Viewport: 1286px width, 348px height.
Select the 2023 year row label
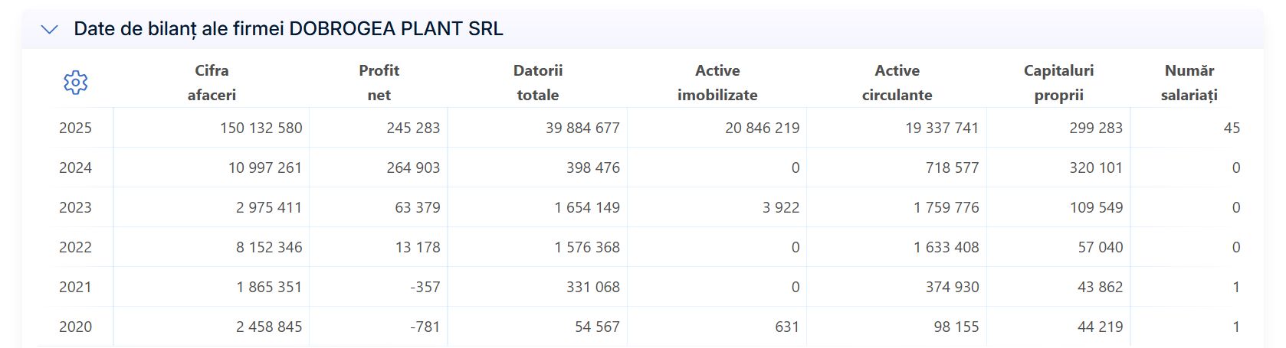coord(75,207)
